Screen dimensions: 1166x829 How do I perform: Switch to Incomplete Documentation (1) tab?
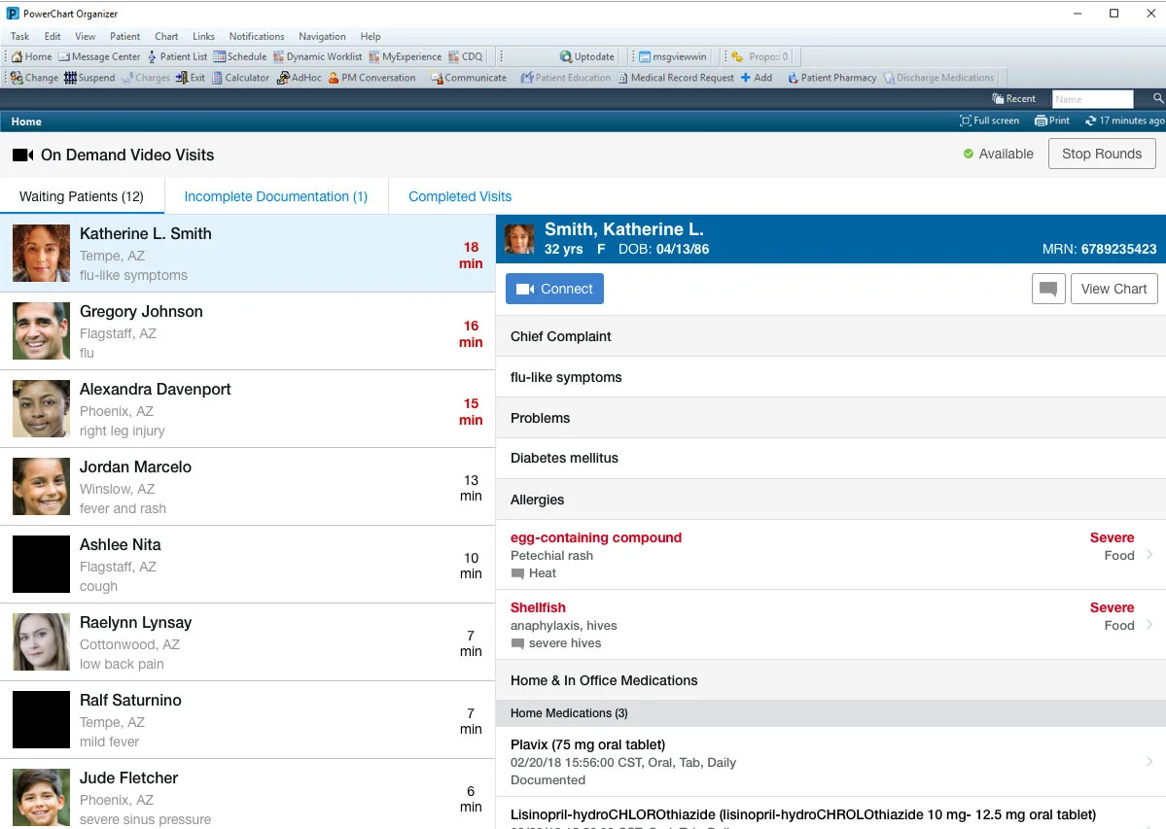[276, 196]
